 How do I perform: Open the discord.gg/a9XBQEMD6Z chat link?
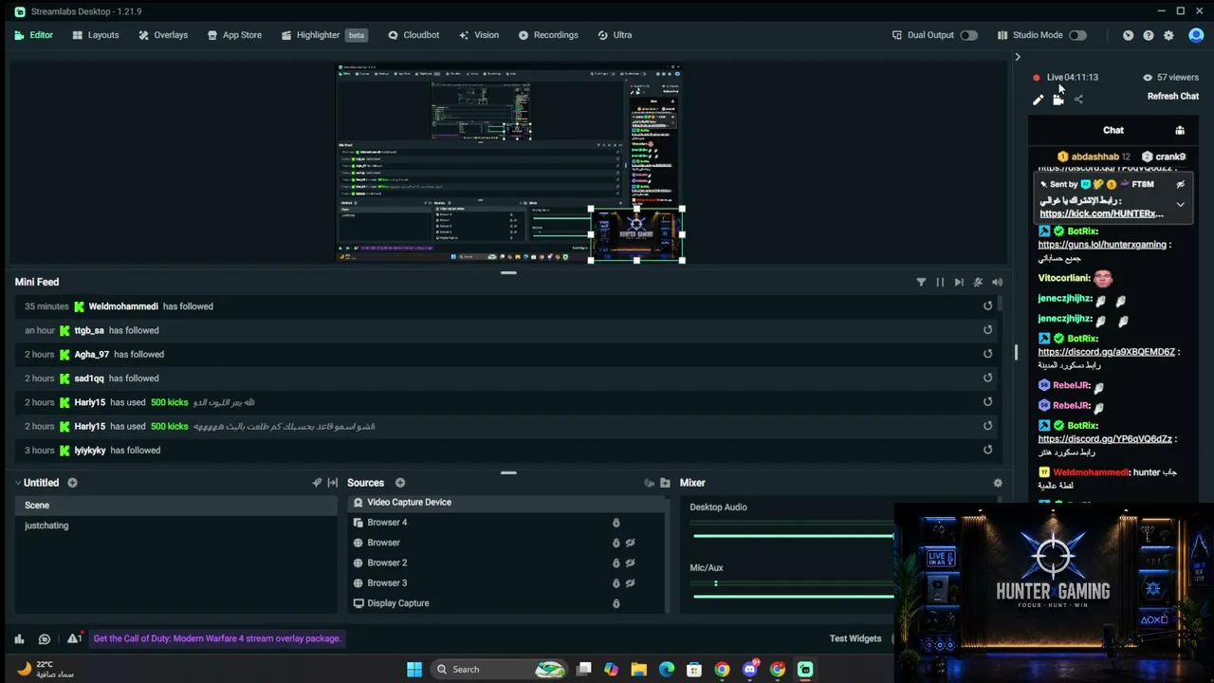pyautogui.click(x=1107, y=352)
